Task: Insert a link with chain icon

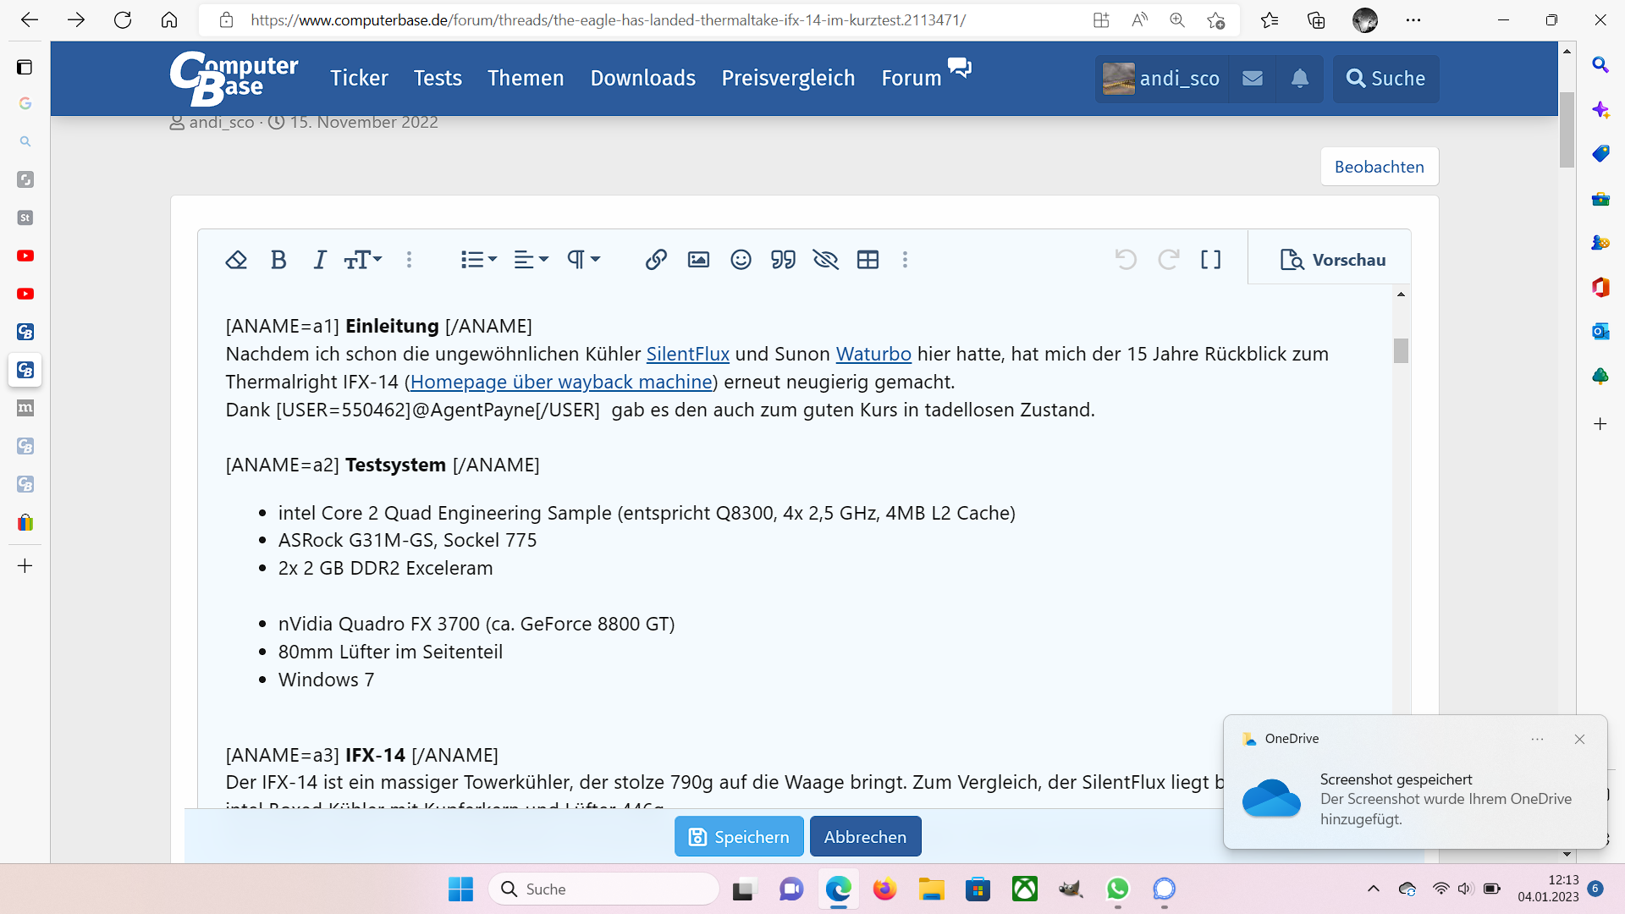Action: click(656, 260)
